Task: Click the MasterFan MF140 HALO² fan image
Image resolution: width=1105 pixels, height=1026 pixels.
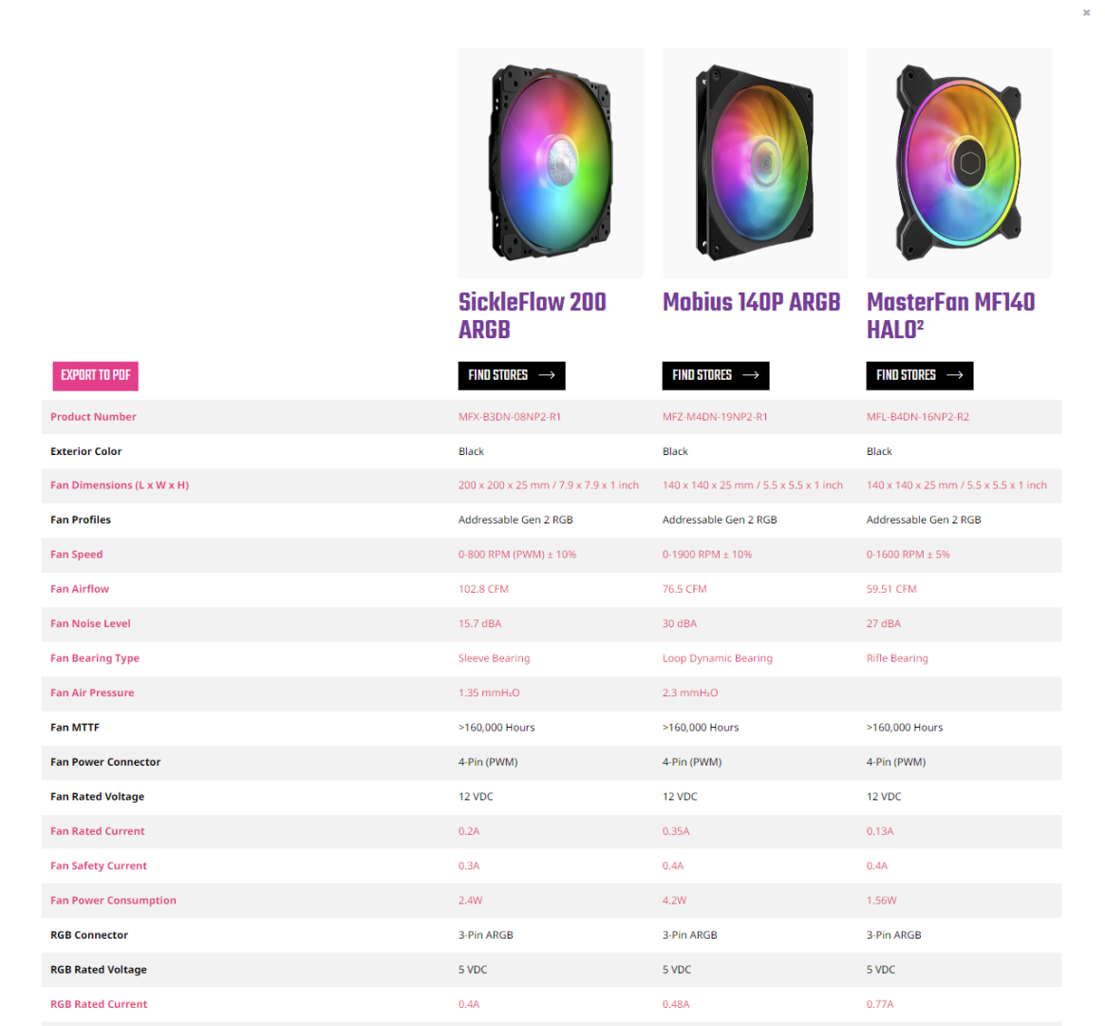Action: point(959,163)
